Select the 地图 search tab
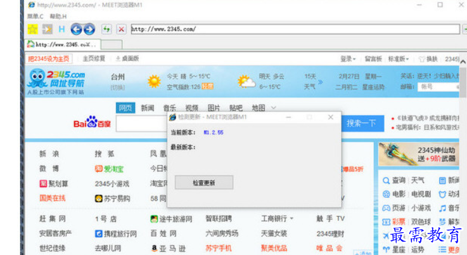The width and height of the screenshot is (467, 255). click(259, 108)
